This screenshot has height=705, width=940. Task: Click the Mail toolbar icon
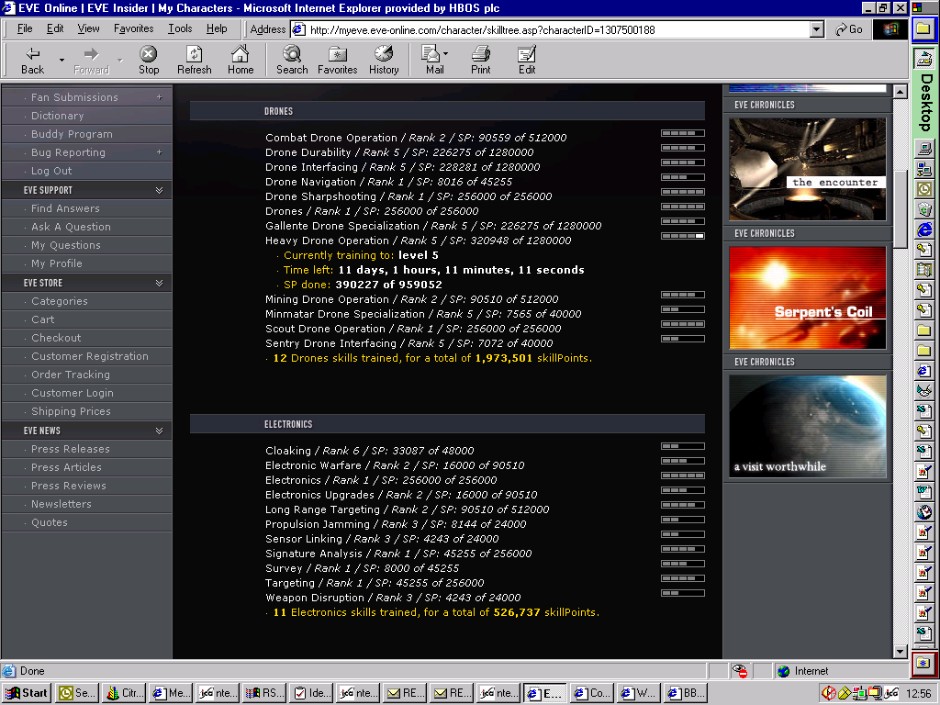432,60
